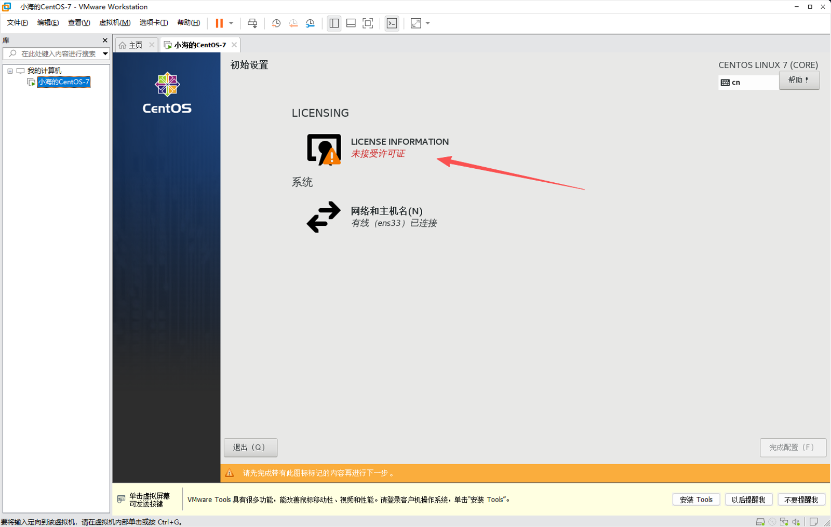Click the hard disk status bar icon
Image resolution: width=831 pixels, height=527 pixels.
pyautogui.click(x=760, y=522)
